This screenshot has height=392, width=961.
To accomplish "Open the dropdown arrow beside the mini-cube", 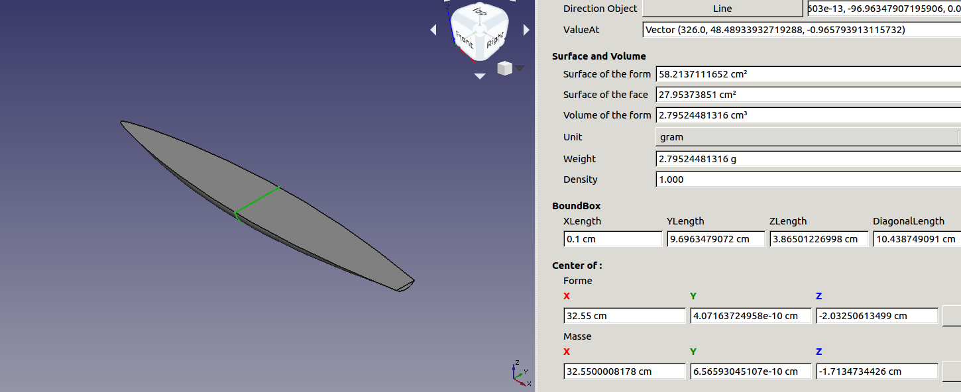I will tap(520, 68).
